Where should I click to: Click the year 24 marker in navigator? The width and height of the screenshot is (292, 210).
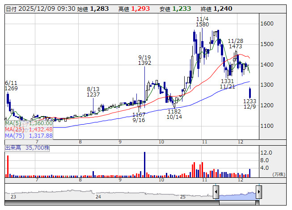tap(98, 197)
